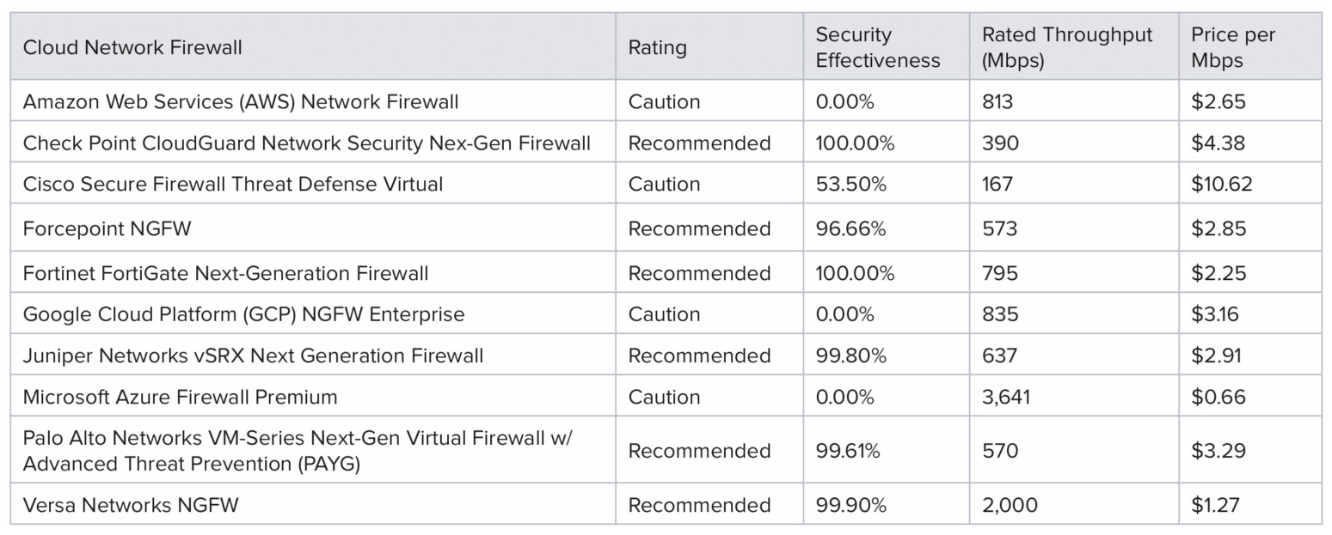The width and height of the screenshot is (1332, 535).
Task: Click Juniper Networks vSRX Next Generation Firewall
Action: pos(253,356)
